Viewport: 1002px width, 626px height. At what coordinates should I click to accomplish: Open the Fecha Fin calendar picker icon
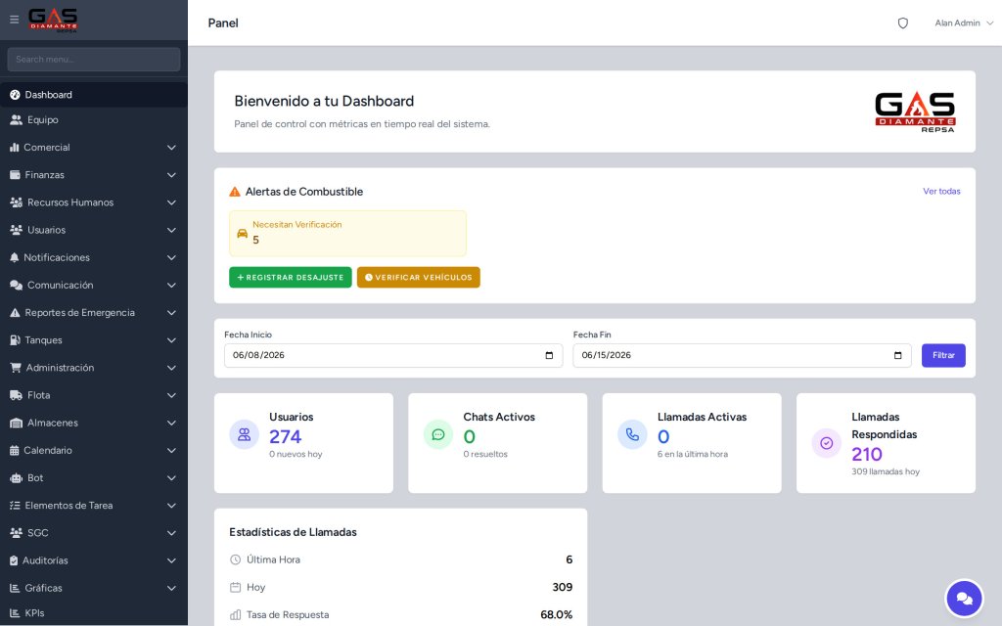click(x=898, y=356)
